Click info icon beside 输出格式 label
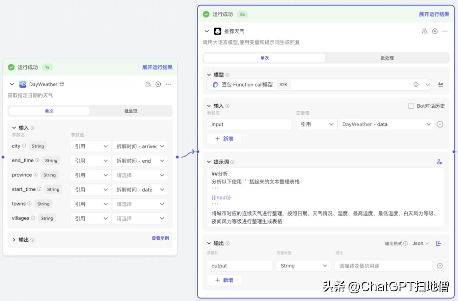Image resolution: width=458 pixels, height=301 pixels. [x=405, y=243]
